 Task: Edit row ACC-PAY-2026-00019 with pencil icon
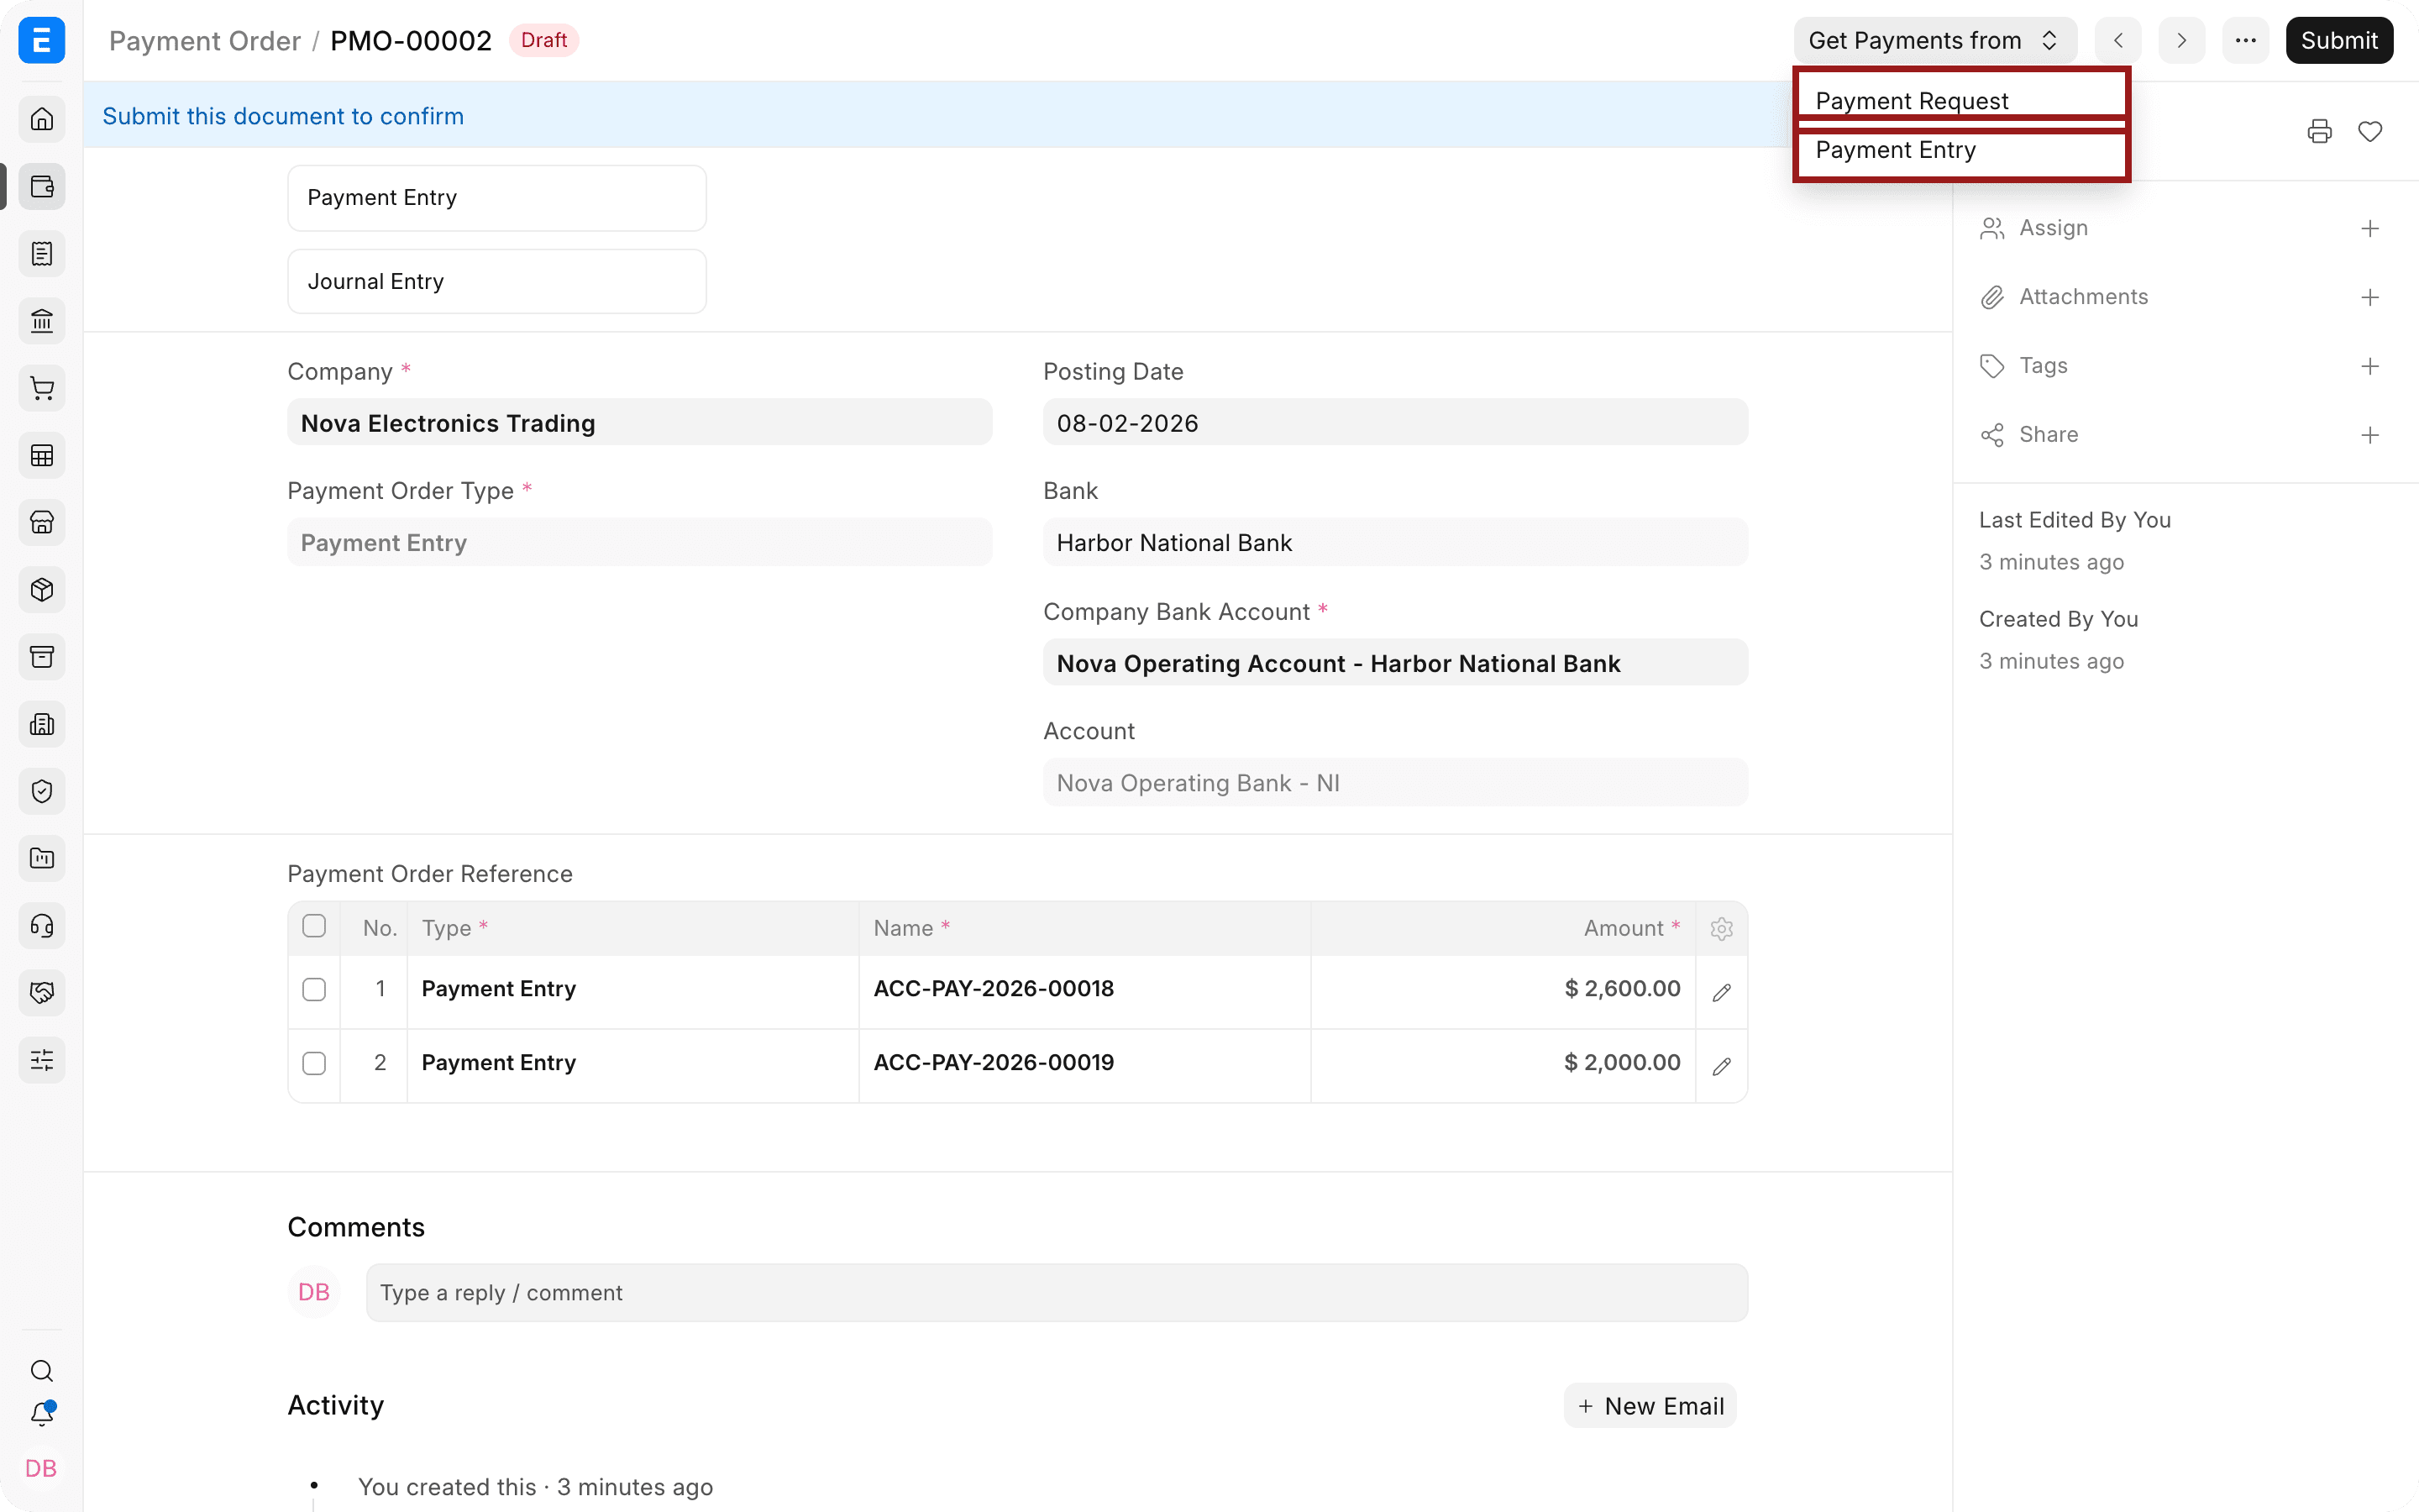tap(1721, 1067)
